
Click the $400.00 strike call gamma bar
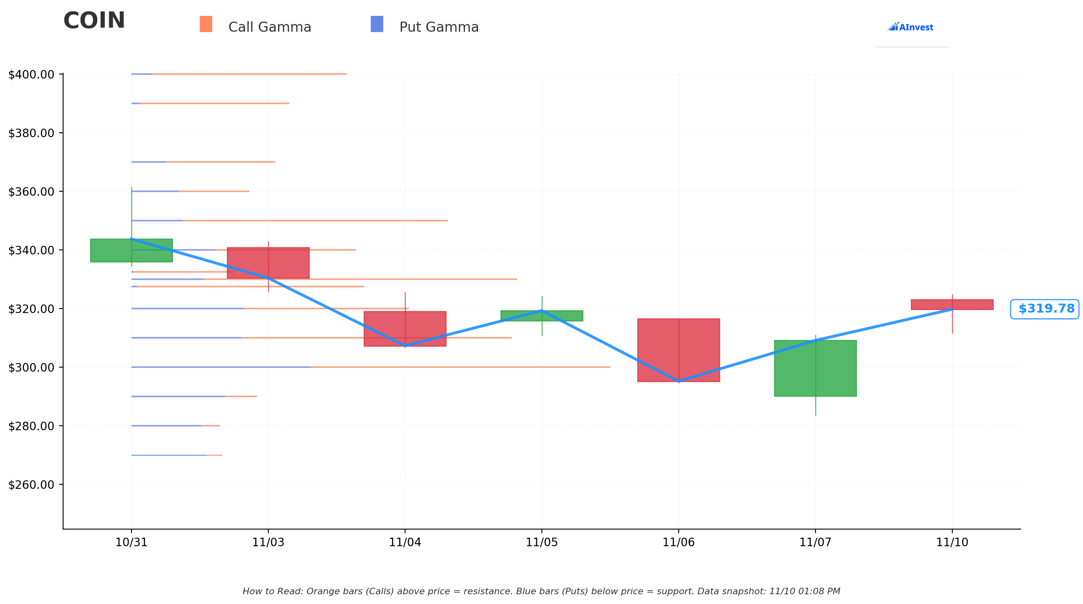click(249, 74)
